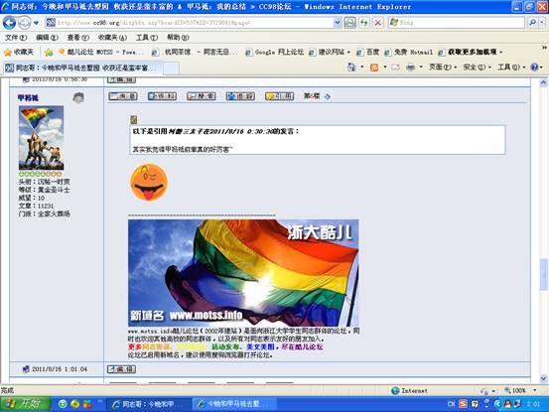Click the magnifier search button
Viewport: 549px width, 412px height.
click(532, 23)
